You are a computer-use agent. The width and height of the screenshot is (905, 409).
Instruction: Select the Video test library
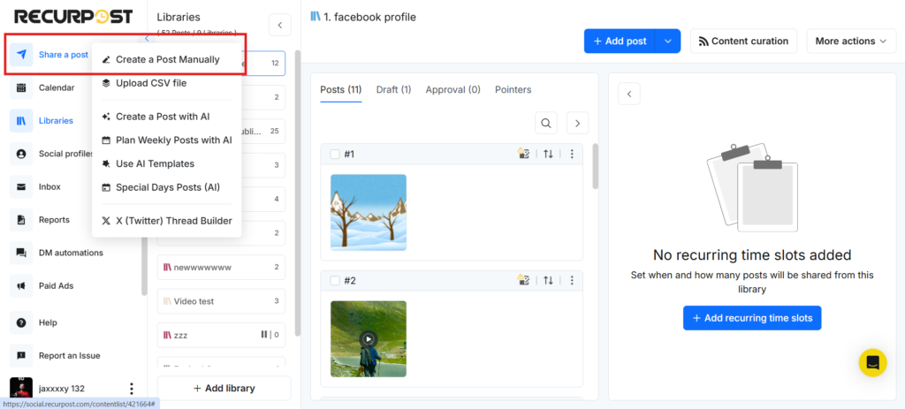click(x=221, y=301)
